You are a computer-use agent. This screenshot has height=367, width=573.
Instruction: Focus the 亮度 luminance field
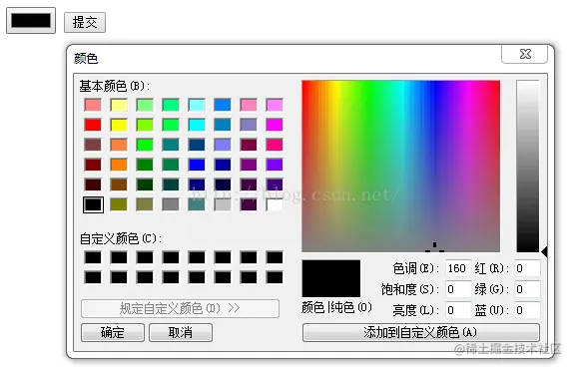458,310
